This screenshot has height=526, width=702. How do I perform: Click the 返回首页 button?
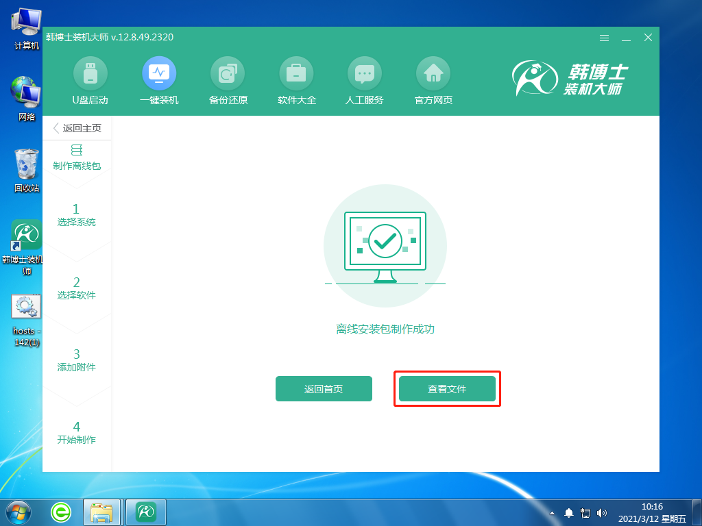[x=324, y=389]
